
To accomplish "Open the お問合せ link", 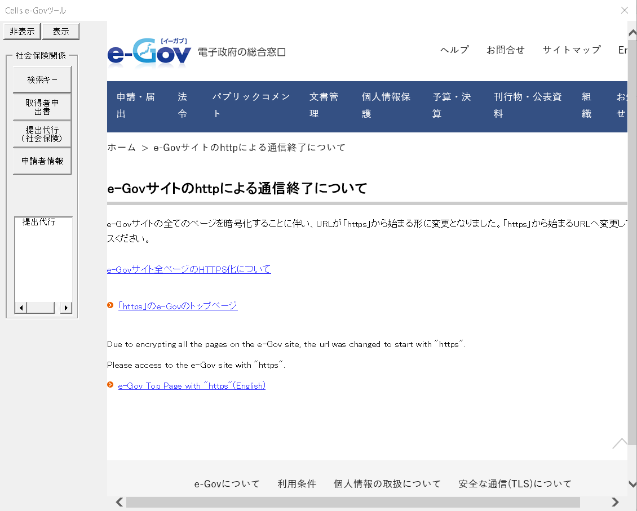I will (x=506, y=50).
